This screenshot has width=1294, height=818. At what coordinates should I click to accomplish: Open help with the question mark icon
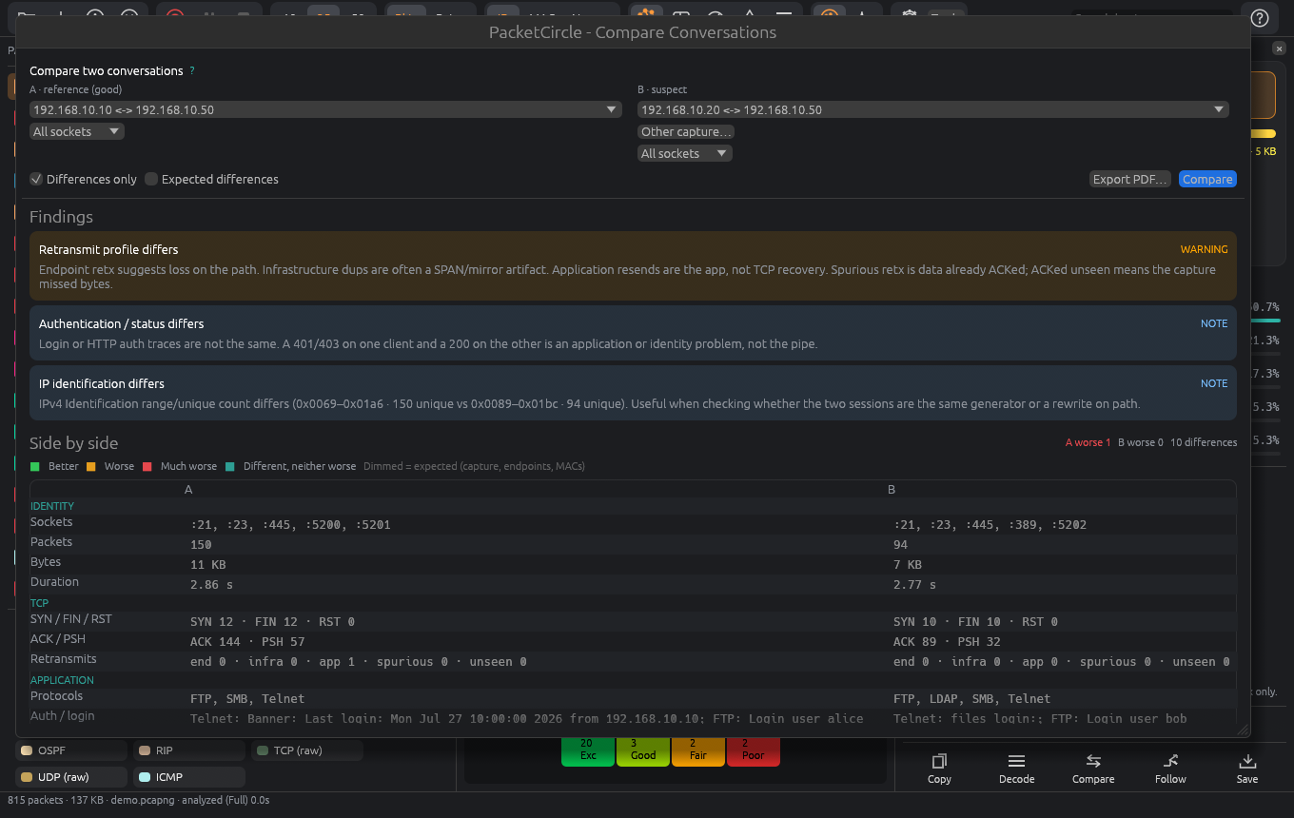point(1260,18)
